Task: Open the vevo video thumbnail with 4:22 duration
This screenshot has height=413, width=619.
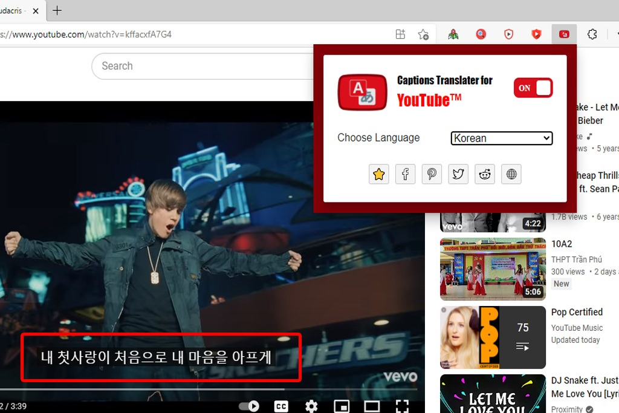Action: tap(493, 223)
